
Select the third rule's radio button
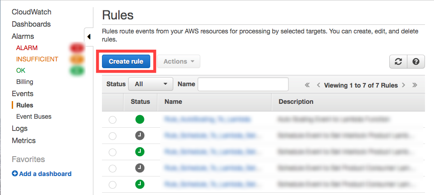coord(112,152)
